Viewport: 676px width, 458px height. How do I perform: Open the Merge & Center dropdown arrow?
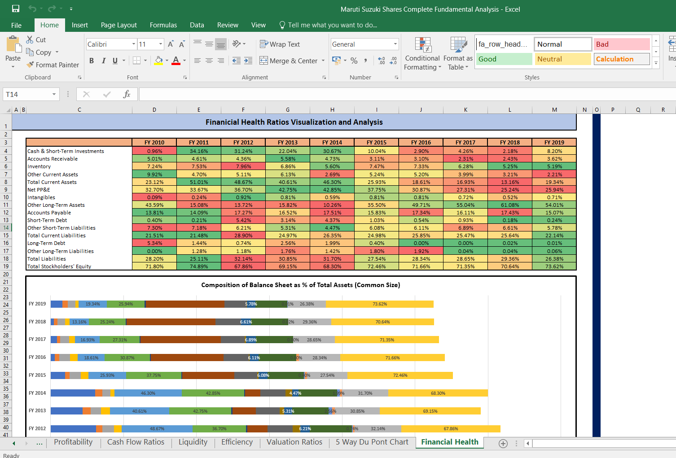click(323, 61)
